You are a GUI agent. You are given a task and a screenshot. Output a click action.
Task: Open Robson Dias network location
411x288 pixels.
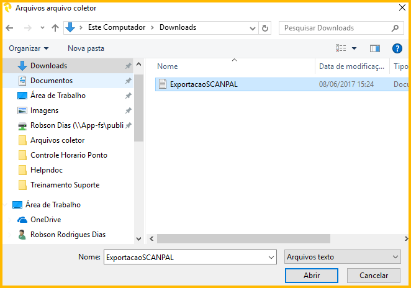(x=68, y=125)
